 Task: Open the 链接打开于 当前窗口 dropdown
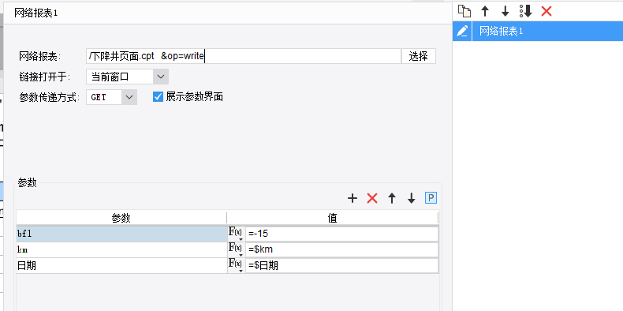(127, 77)
